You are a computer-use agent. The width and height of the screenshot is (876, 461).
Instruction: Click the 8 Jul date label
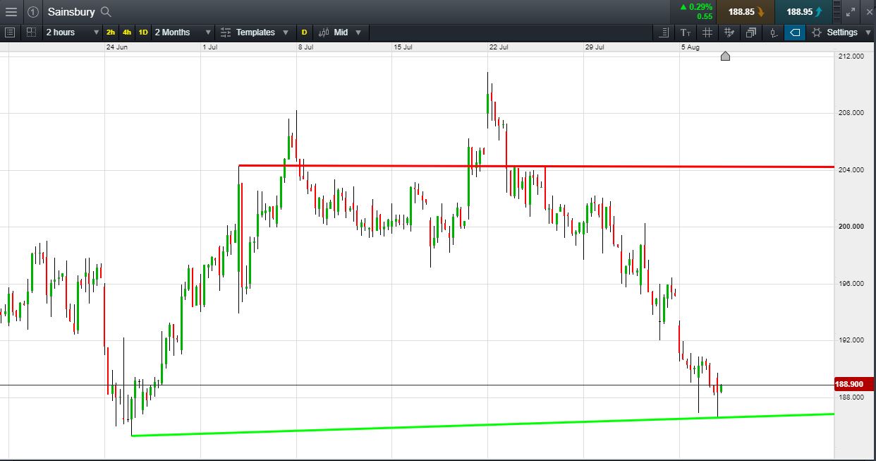[305, 47]
